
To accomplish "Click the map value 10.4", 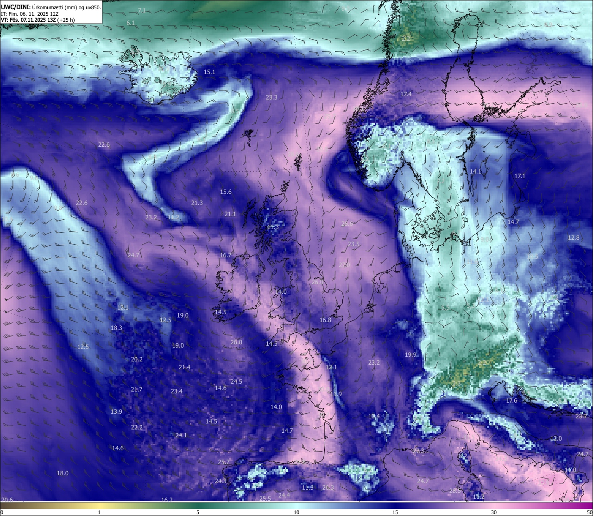I will pyautogui.click(x=374, y=416).
